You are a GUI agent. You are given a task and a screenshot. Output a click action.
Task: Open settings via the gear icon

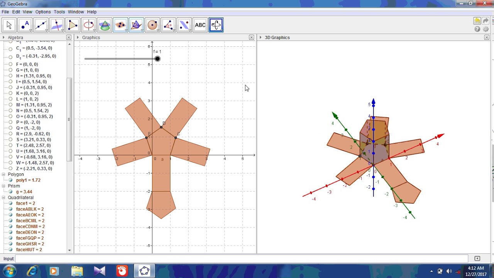[x=486, y=29]
